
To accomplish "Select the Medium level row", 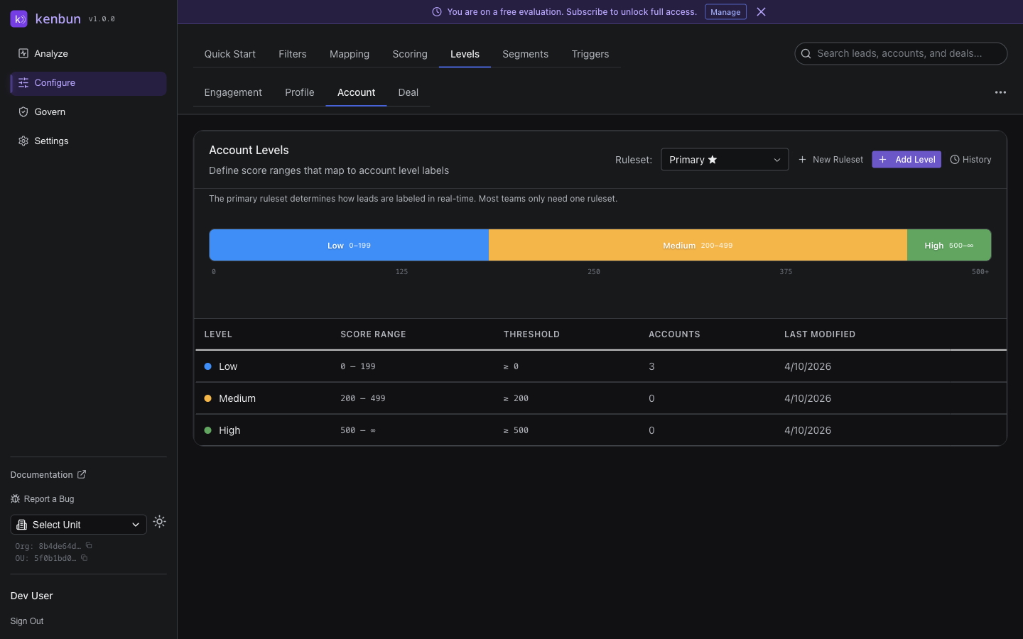I will (x=600, y=398).
